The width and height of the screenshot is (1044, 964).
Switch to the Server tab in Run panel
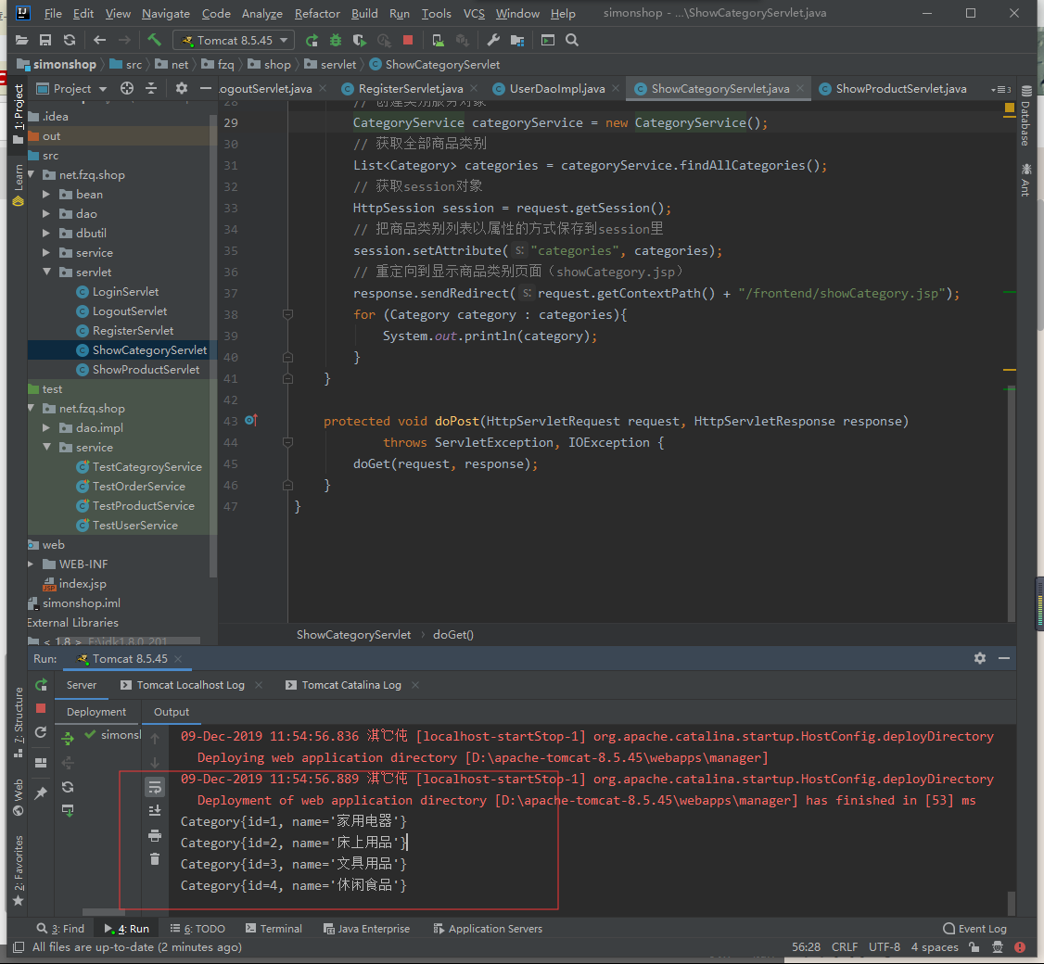(82, 685)
